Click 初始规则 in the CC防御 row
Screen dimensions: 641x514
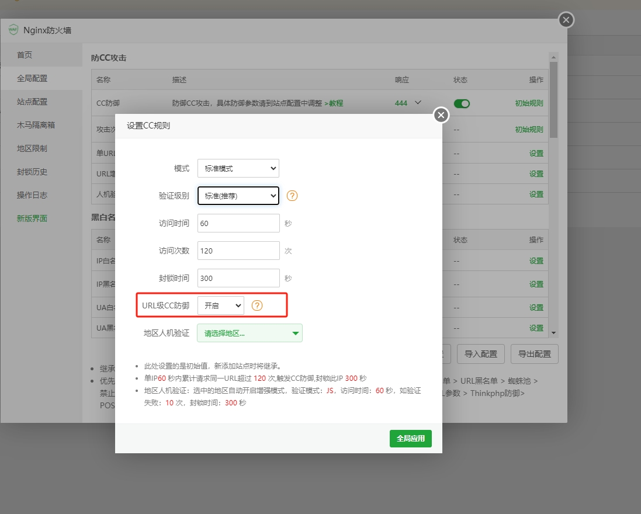point(529,103)
